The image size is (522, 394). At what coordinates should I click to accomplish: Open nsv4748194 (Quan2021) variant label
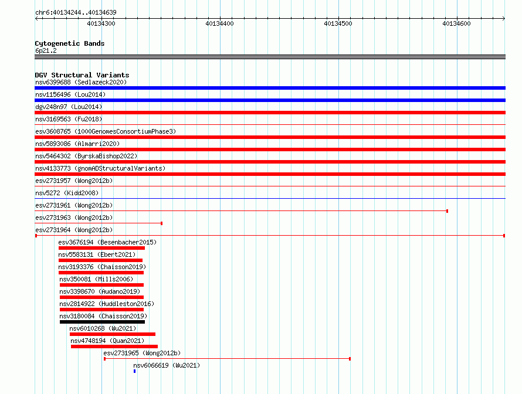(x=107, y=341)
